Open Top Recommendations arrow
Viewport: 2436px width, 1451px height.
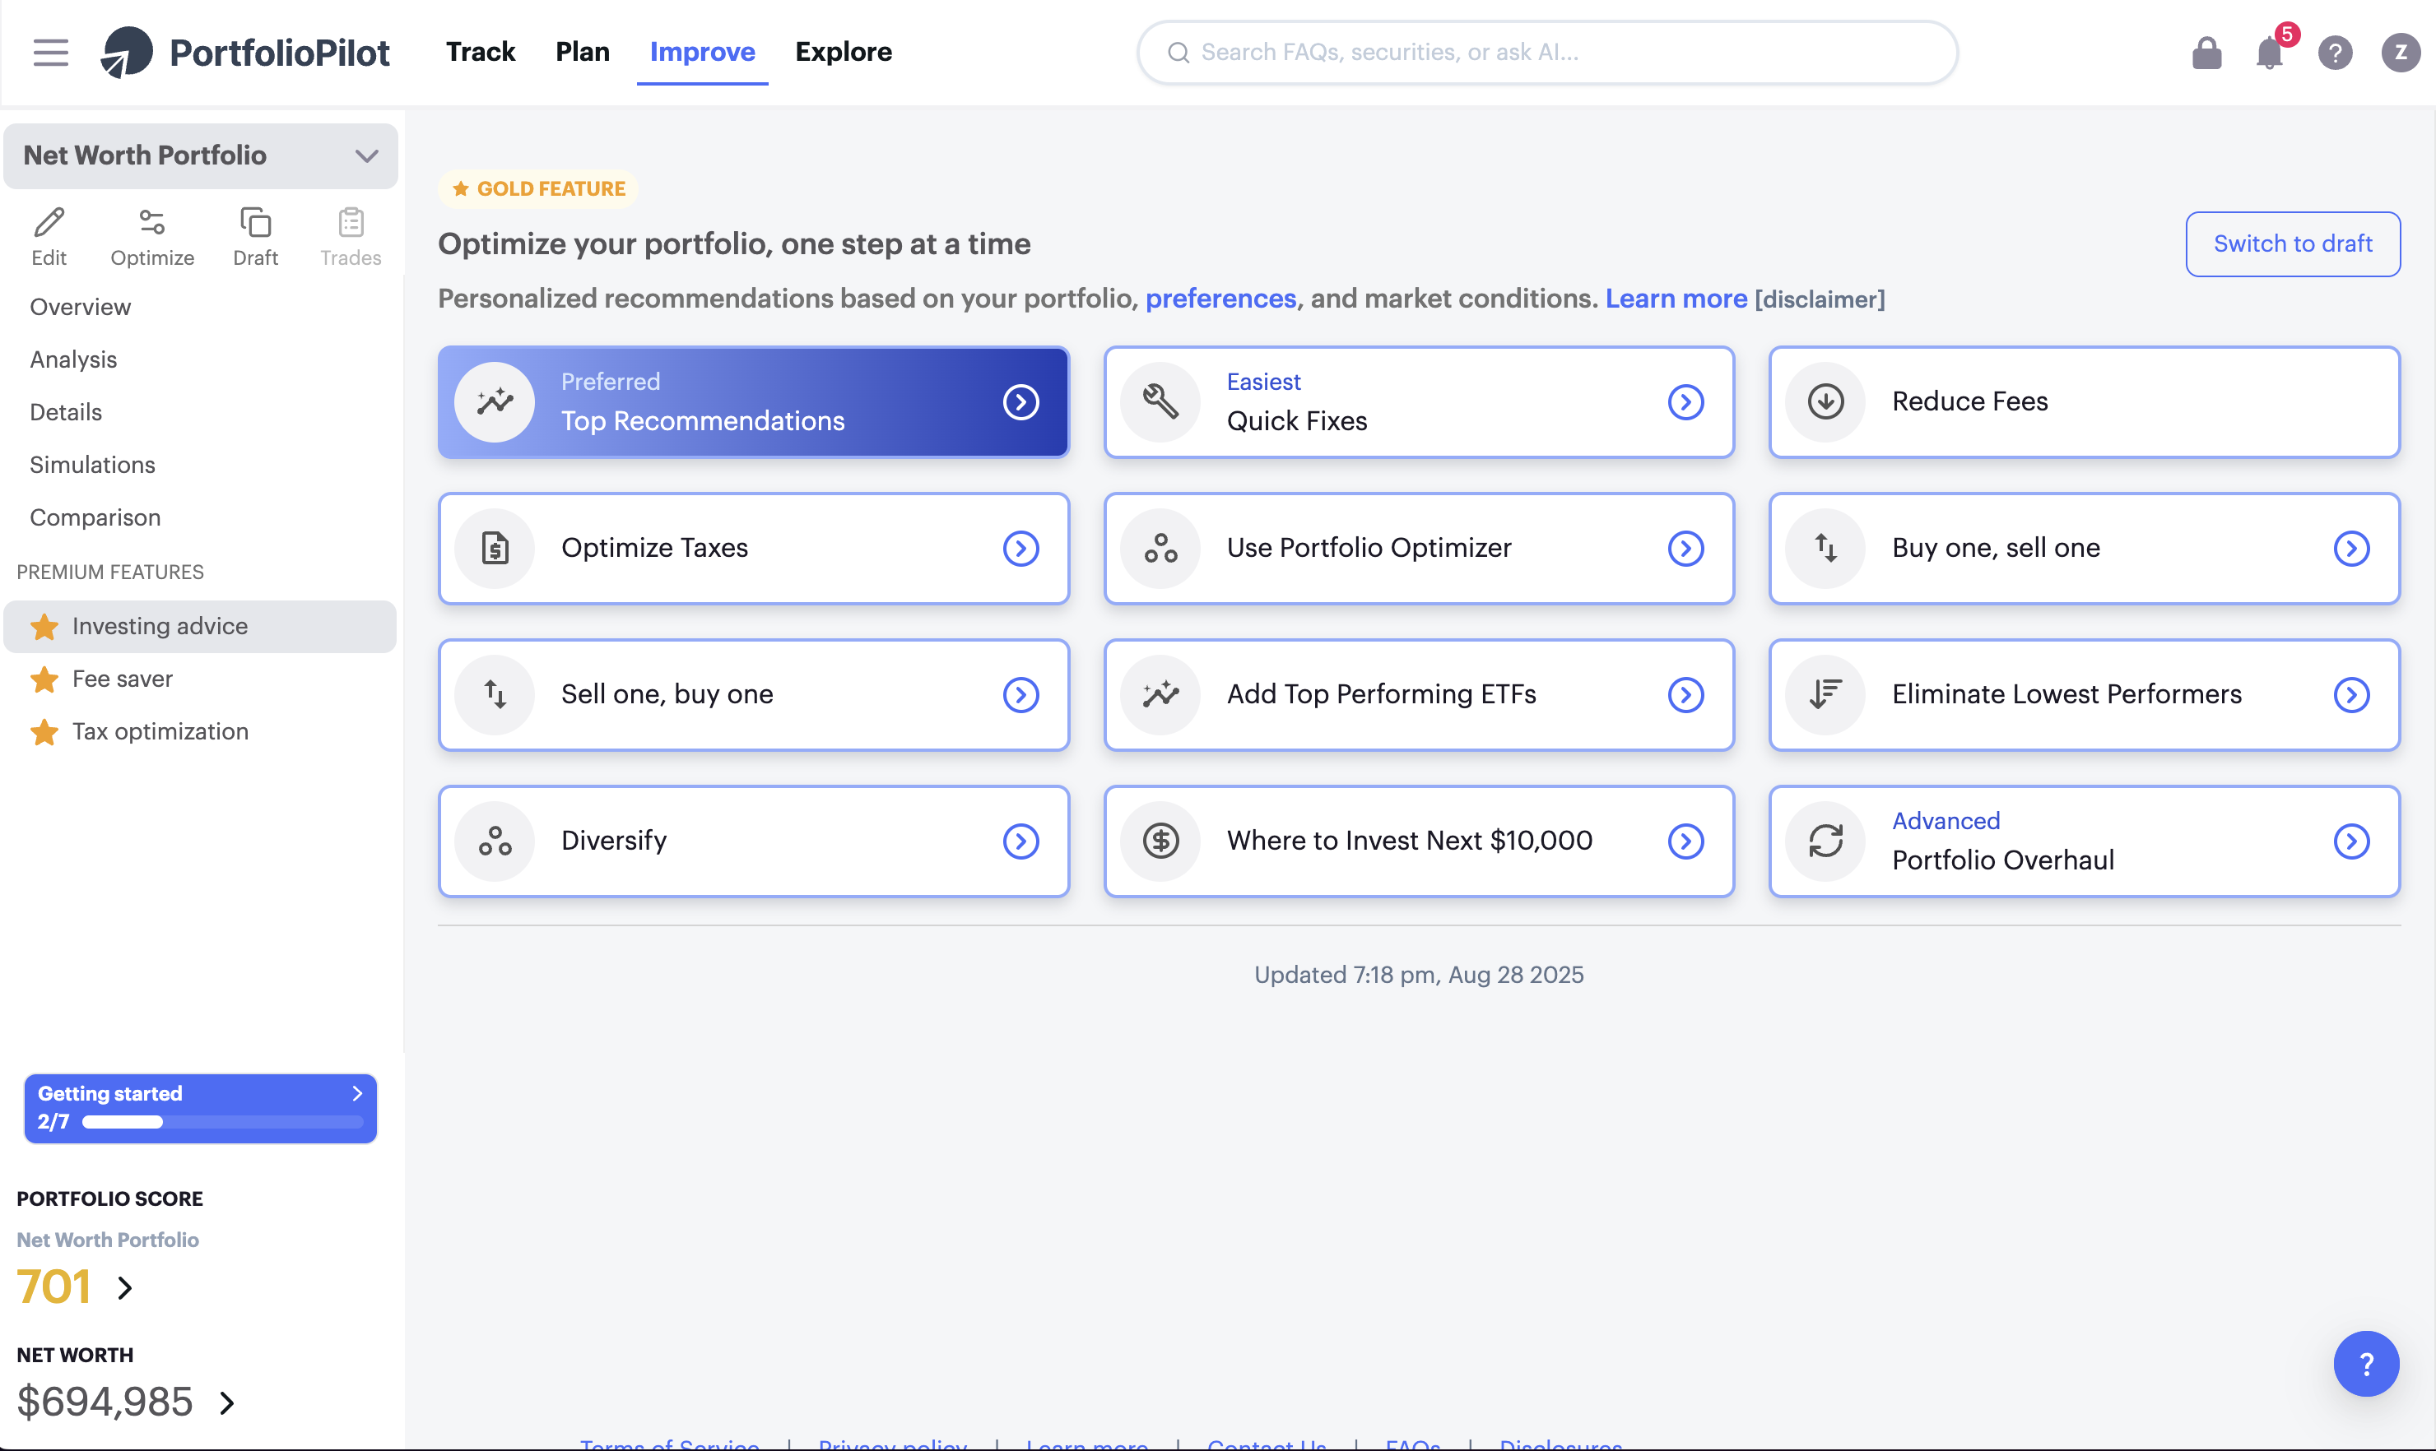coord(1020,402)
